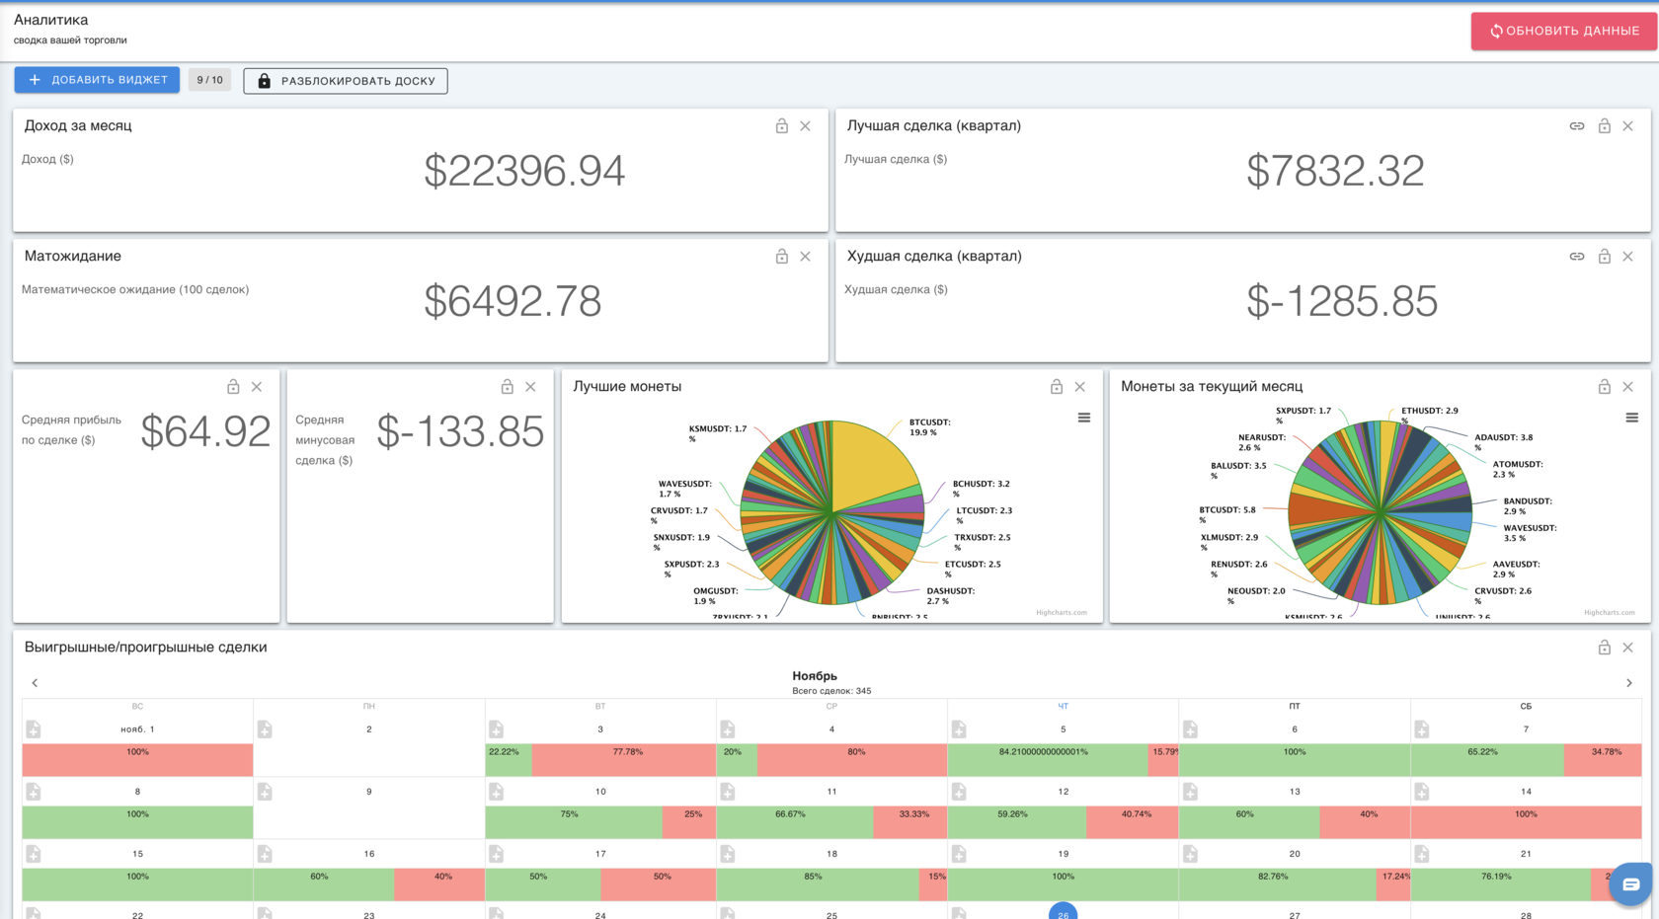Close the average losing trade widget

(531, 387)
